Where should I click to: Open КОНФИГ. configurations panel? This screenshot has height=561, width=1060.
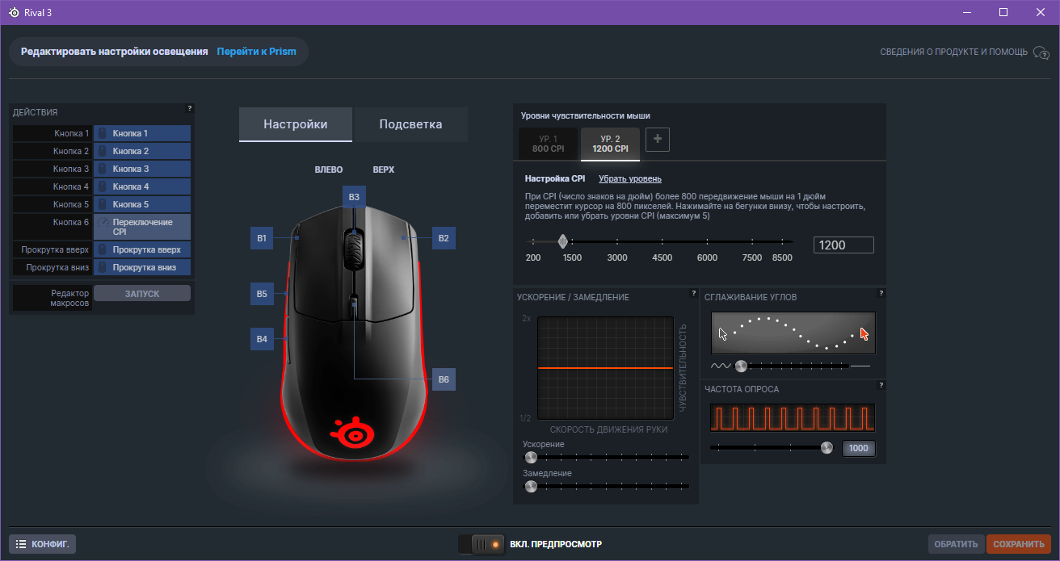(43, 544)
